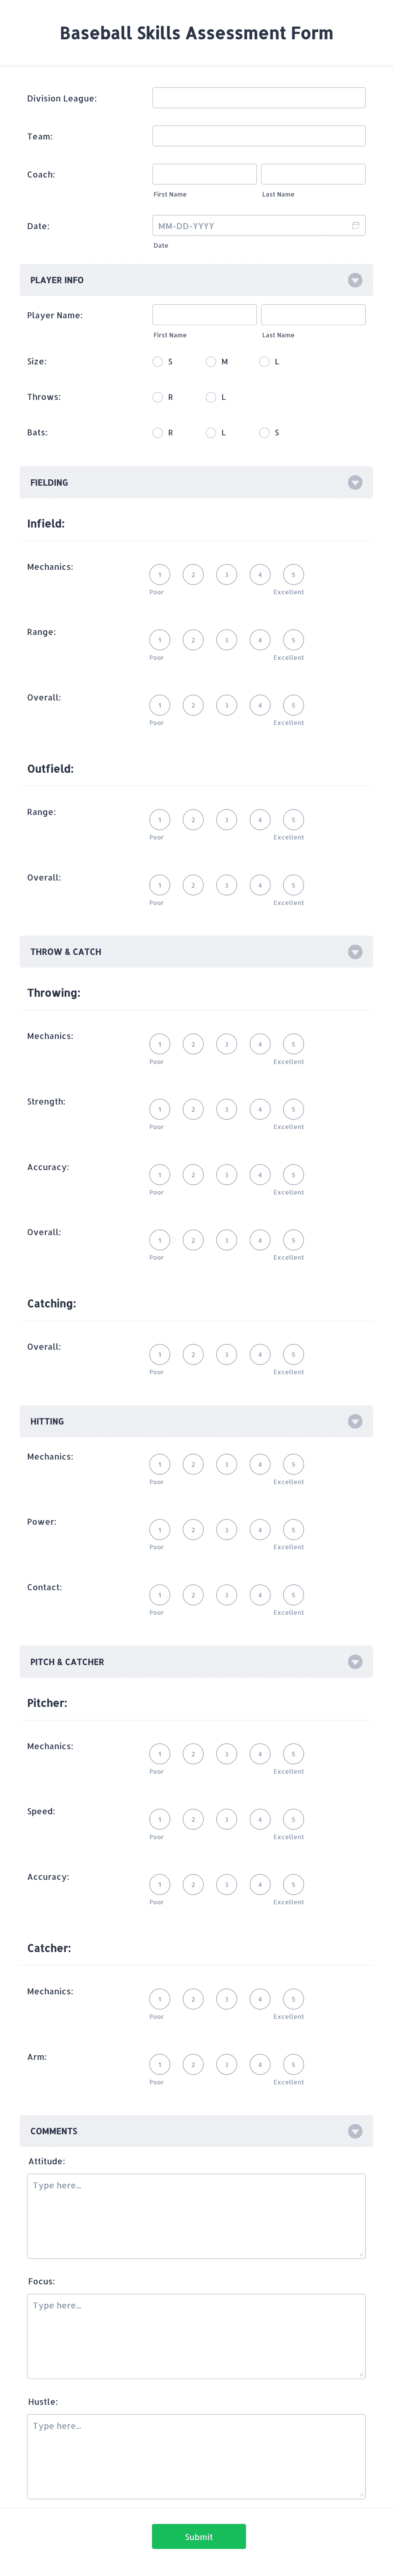
Task: Collapse the PLAYER INFO section arrow
Action: [x=355, y=280]
